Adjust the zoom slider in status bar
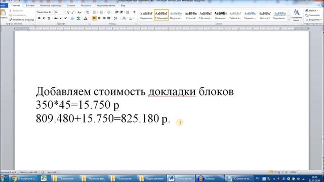This screenshot has width=324, height=182. click(313, 172)
